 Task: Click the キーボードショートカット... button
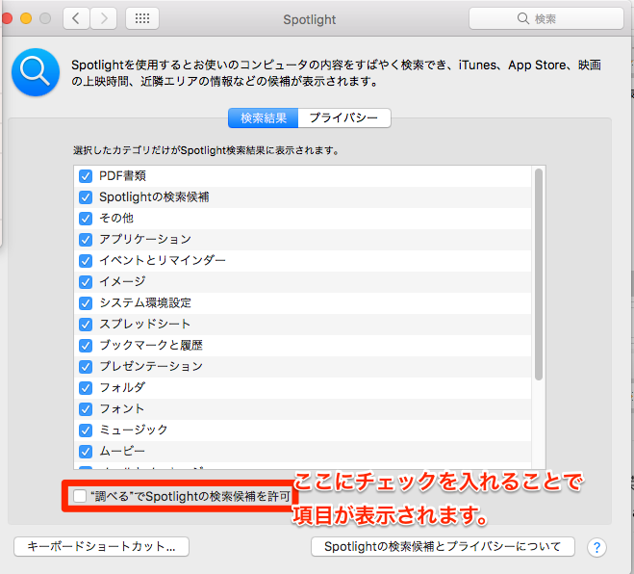pos(101,547)
